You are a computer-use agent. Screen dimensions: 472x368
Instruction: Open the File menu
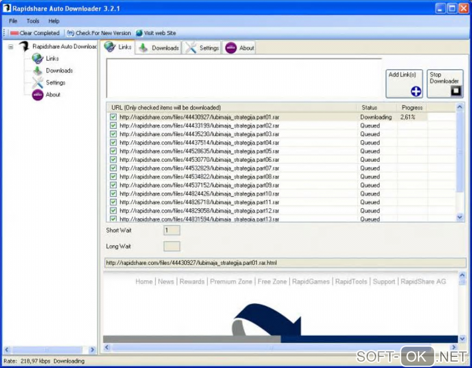click(x=13, y=21)
